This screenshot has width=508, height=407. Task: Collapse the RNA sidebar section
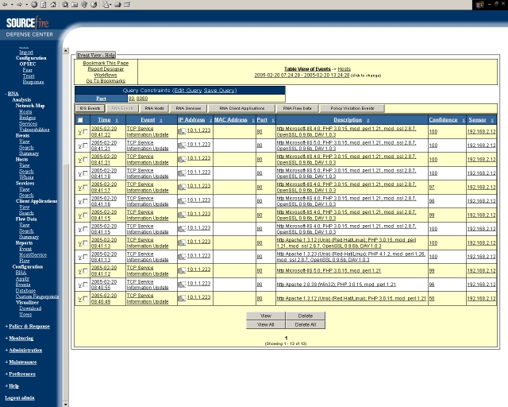click(x=12, y=94)
